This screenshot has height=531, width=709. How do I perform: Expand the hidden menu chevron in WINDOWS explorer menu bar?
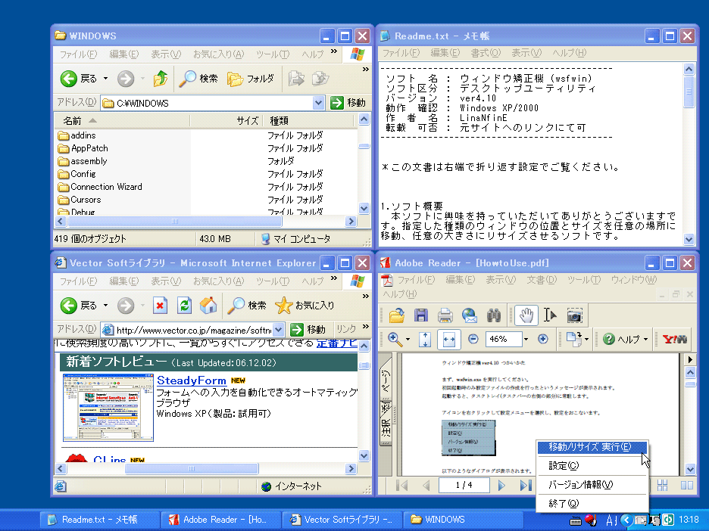click(334, 51)
